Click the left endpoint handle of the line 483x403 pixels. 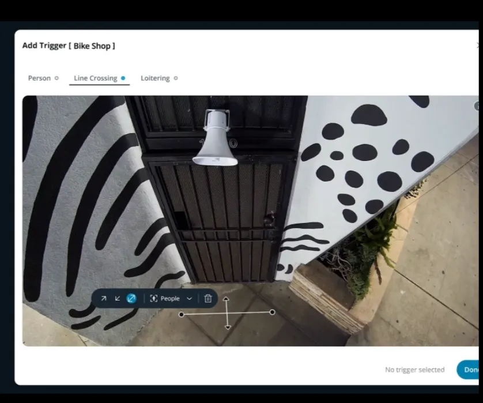pos(182,314)
